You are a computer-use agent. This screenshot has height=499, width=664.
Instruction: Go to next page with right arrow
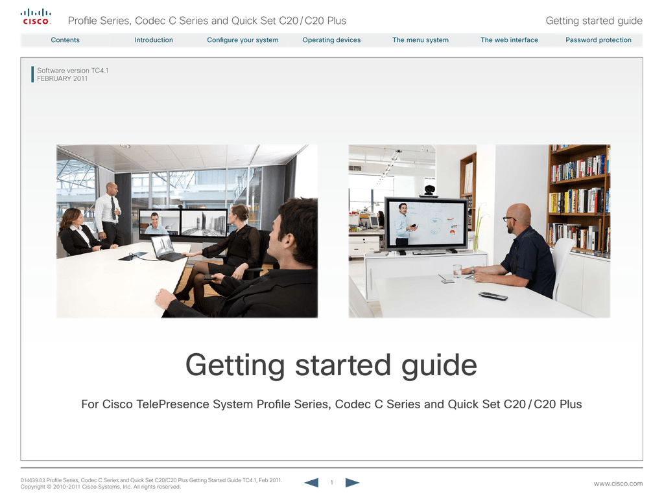[x=352, y=482]
